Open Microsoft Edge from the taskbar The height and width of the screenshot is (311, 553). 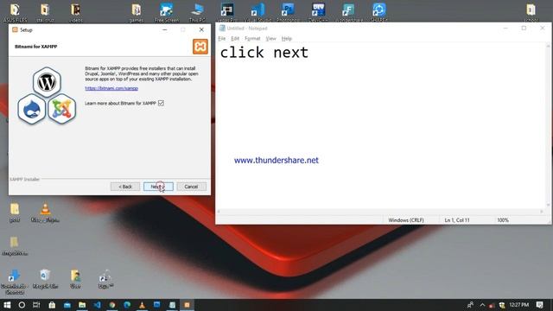pos(127,305)
